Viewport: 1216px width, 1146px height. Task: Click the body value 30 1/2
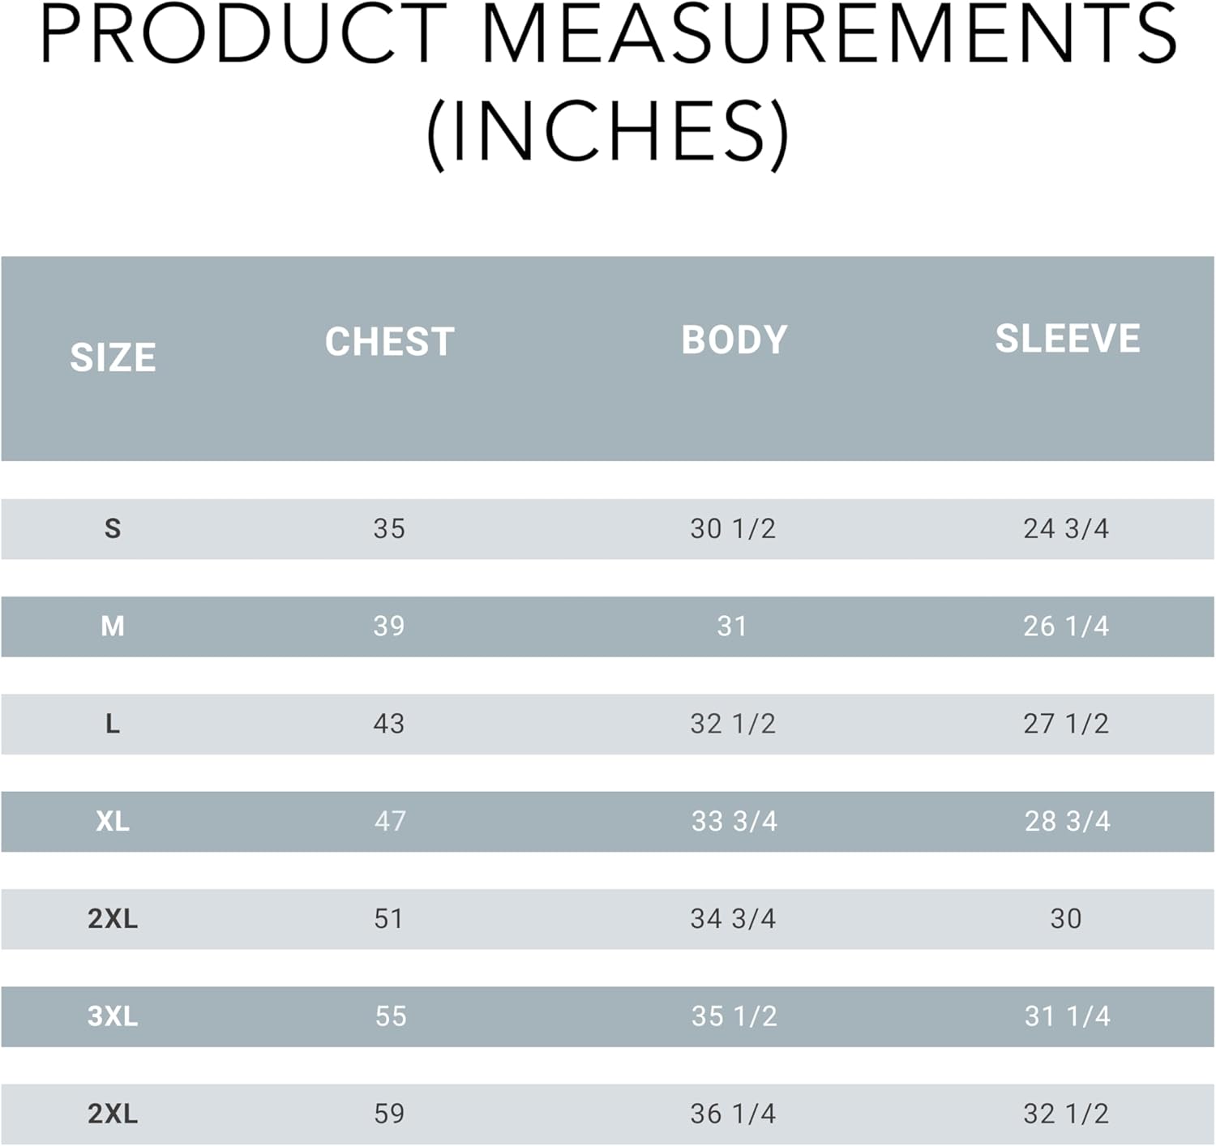(x=733, y=528)
